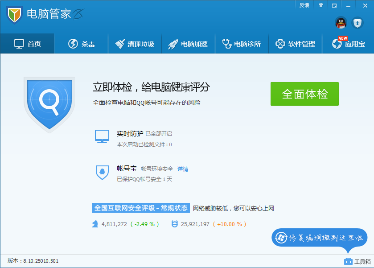Click 全面检查电脑和QQ帐号可能存在的风险 subtitle

point(147,103)
